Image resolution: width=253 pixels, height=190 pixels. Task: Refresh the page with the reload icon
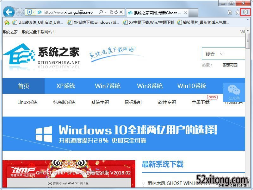coord(116,12)
